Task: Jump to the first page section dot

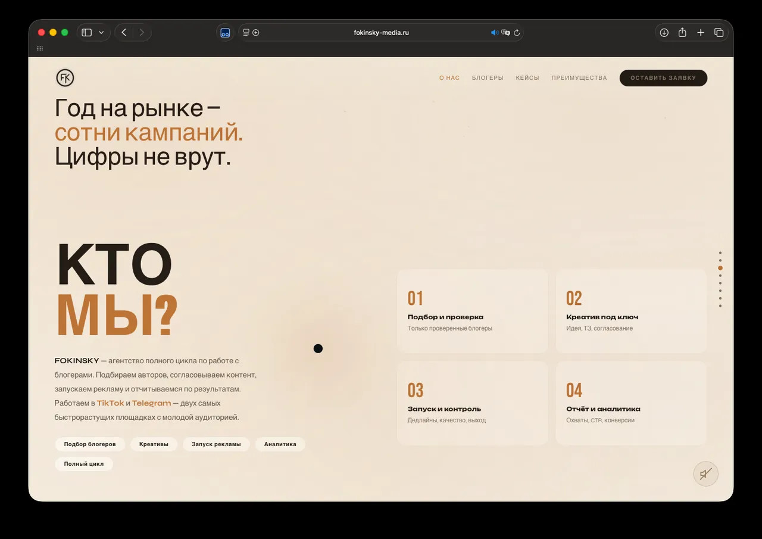Action: [720, 253]
